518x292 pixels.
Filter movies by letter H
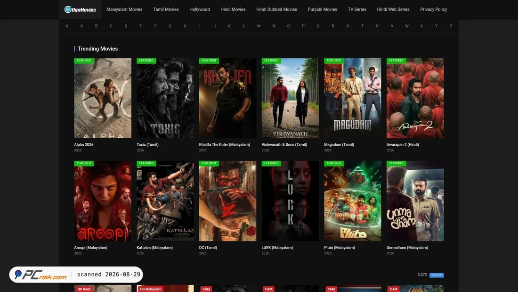[x=185, y=26]
